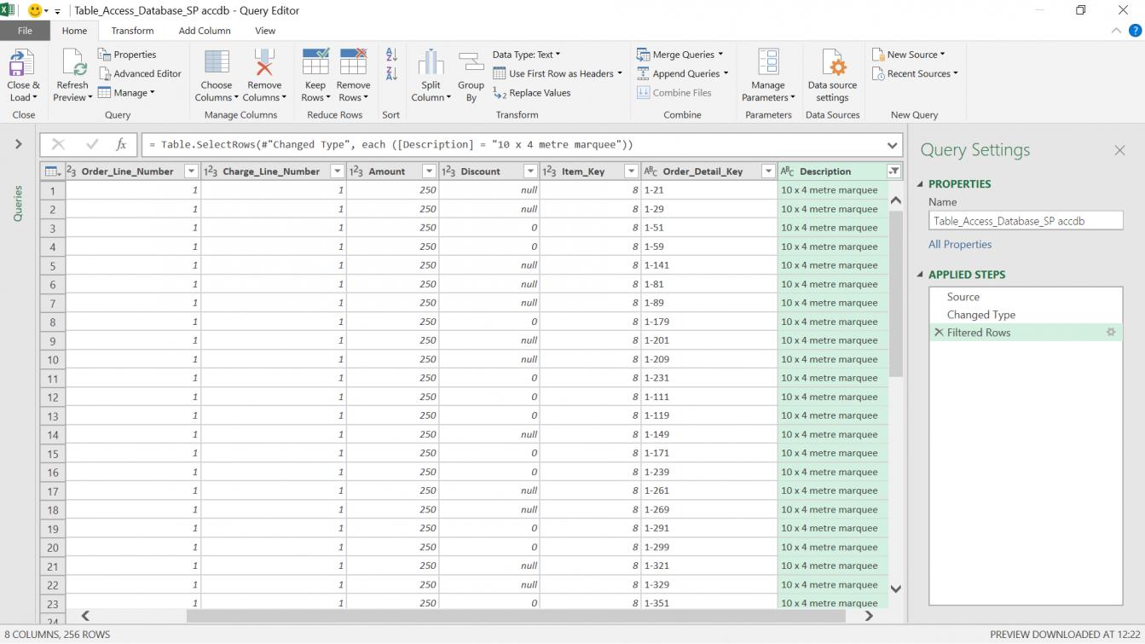Screen dimensions: 1145x644
Task: Click Replace Values
Action: pyautogui.click(x=531, y=93)
